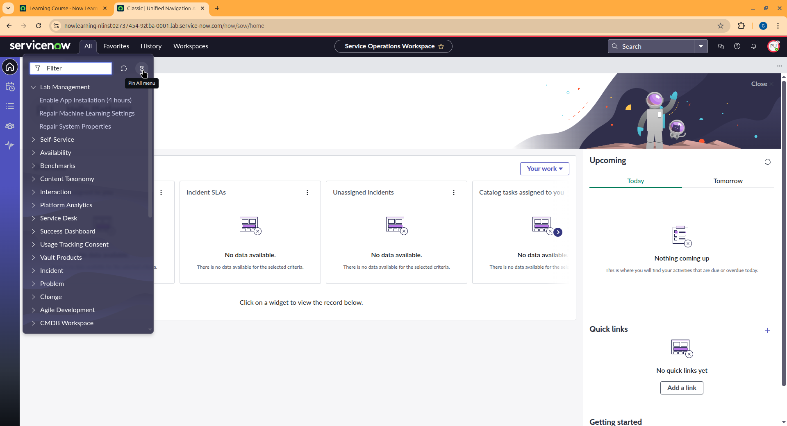Favorite Service Operations Workspace with the star
This screenshot has width=787, height=426.
click(441, 46)
